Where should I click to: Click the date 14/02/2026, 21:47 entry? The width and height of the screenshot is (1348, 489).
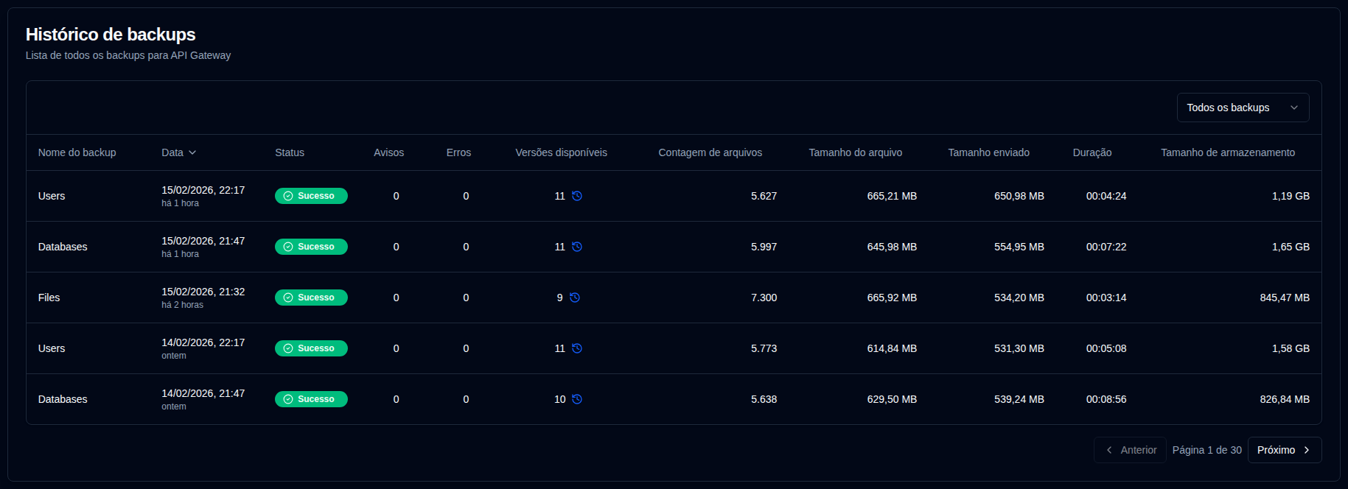(203, 393)
